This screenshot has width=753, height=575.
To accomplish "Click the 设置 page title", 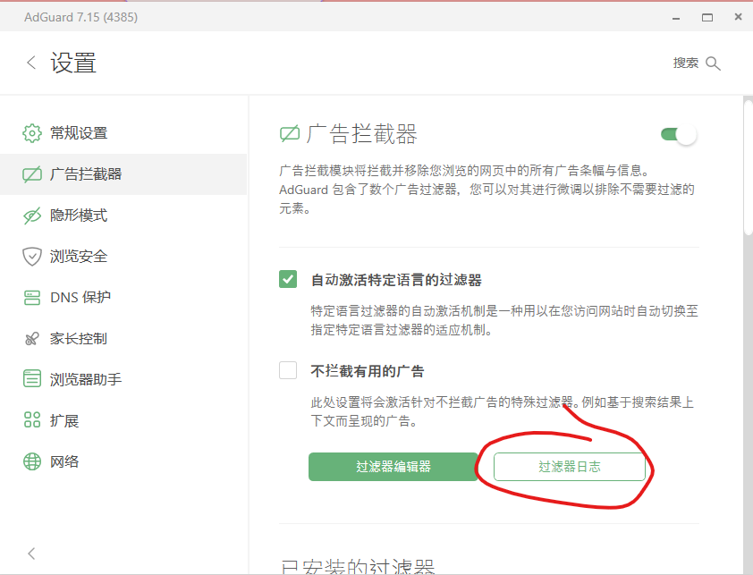I will point(73,63).
